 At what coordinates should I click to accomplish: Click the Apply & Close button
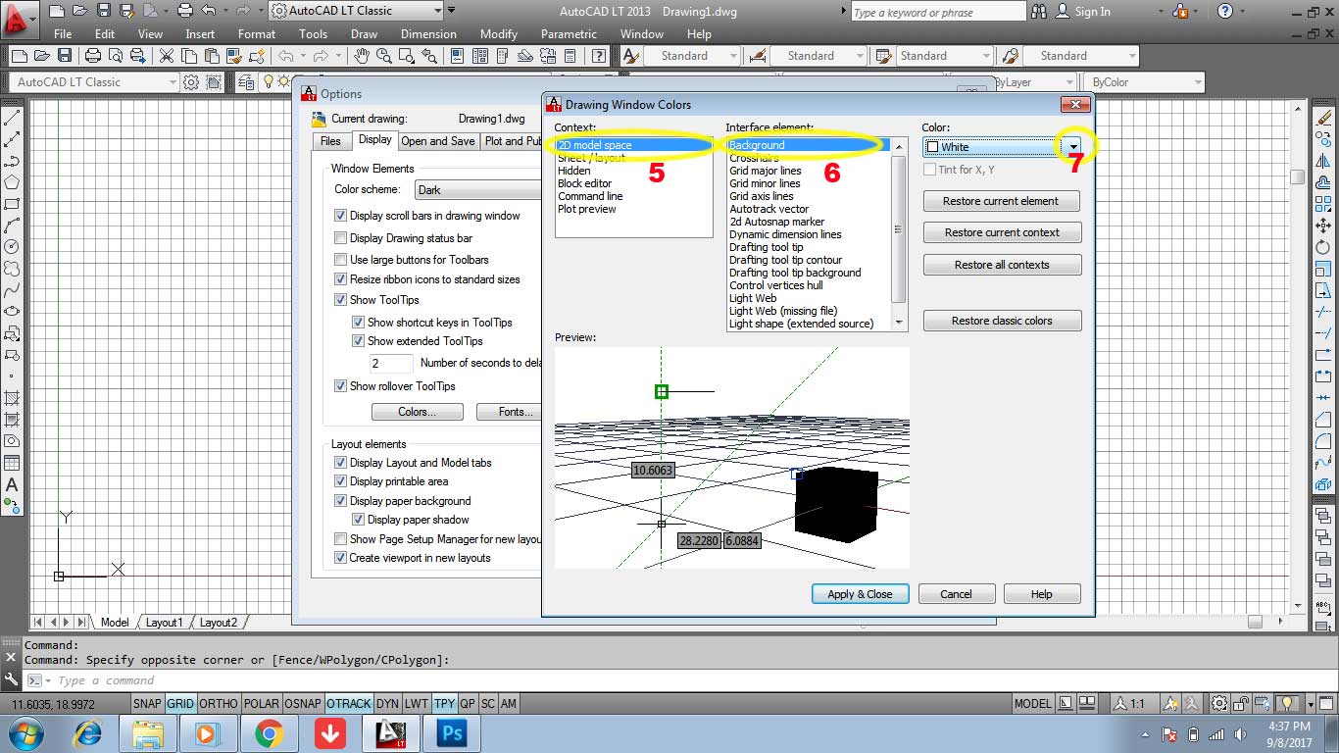pos(860,594)
